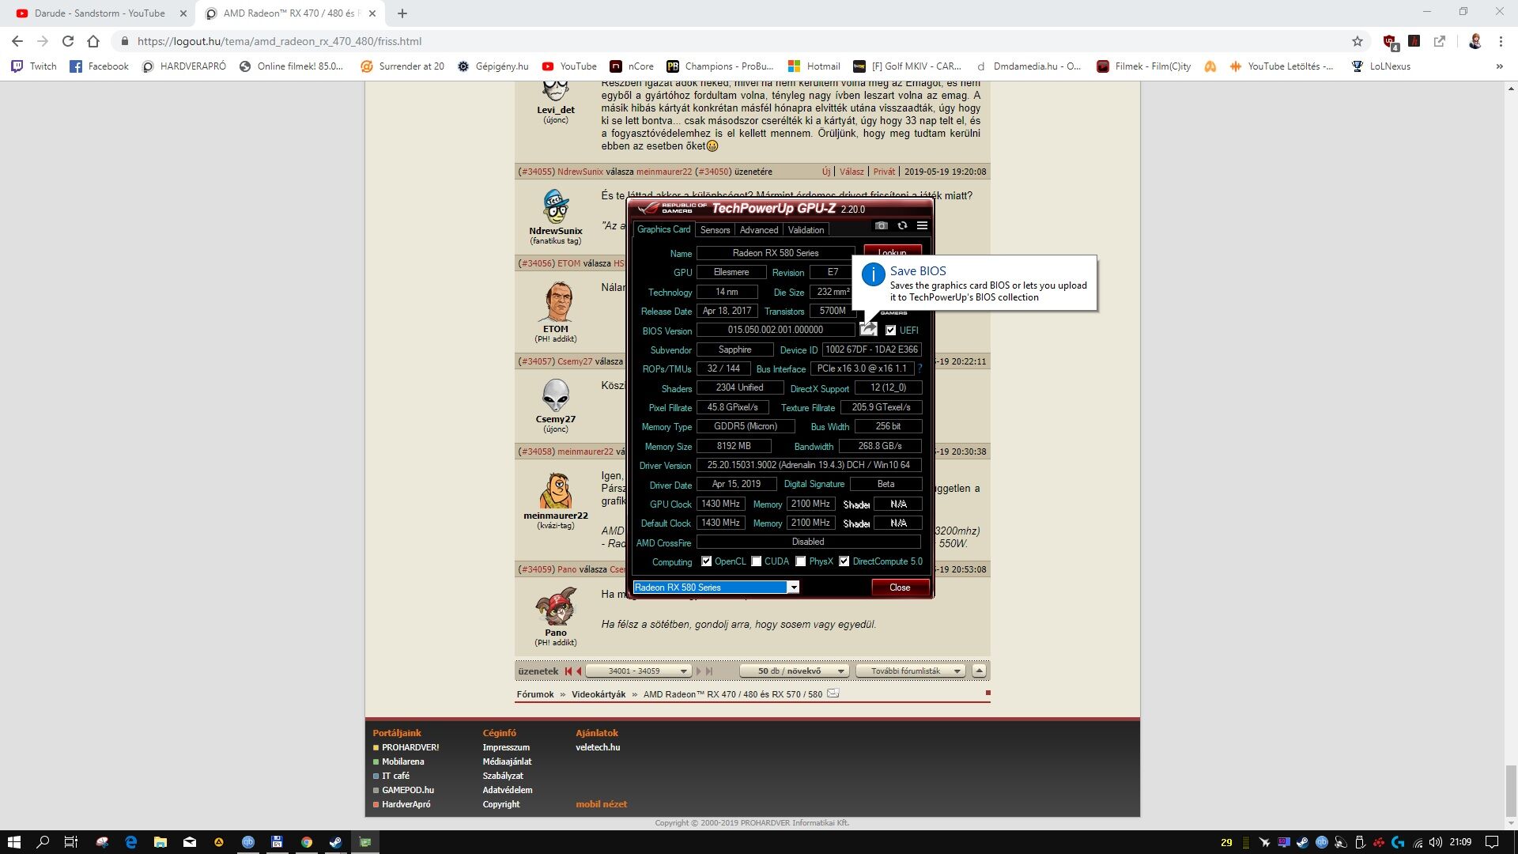Switch to the Advanced tab
This screenshot has width=1518, height=854.
click(759, 230)
